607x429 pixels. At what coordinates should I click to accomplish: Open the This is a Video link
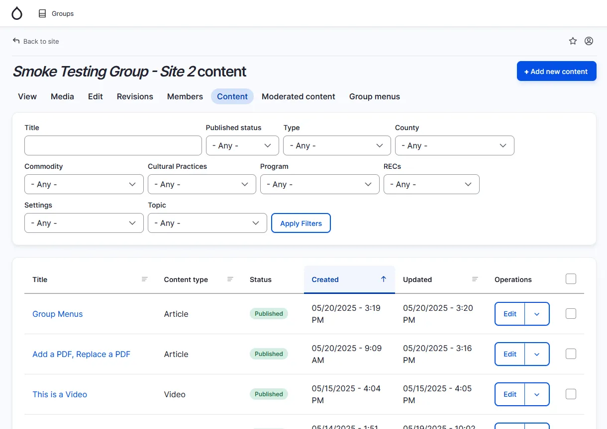60,394
